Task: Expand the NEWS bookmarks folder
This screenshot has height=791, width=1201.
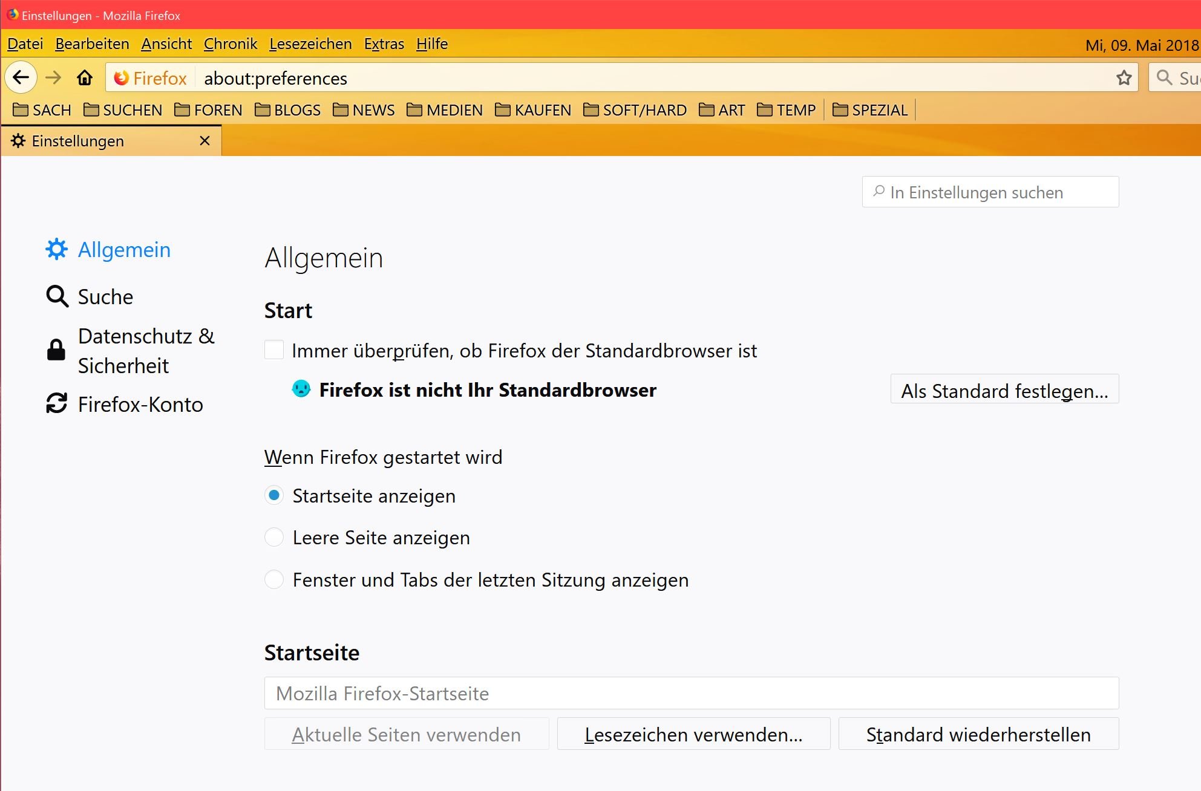Action: click(x=364, y=110)
